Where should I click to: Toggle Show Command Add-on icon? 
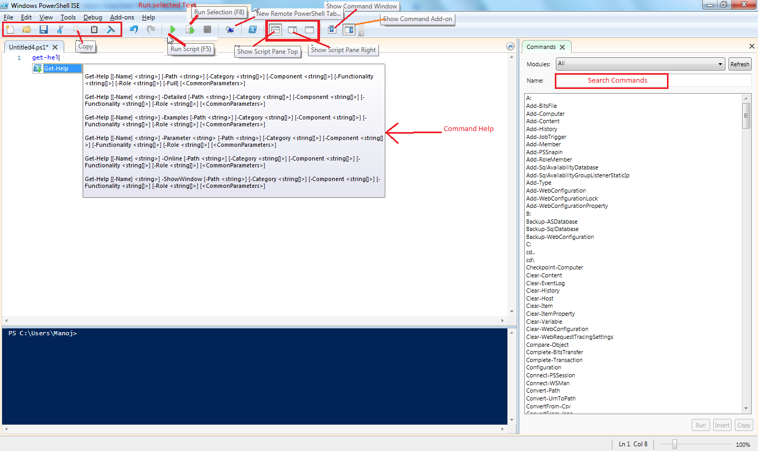pyautogui.click(x=348, y=29)
